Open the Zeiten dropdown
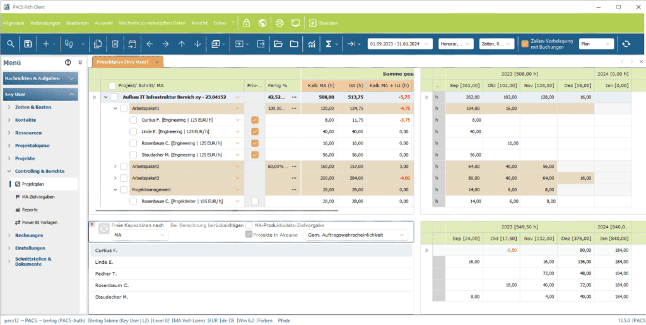Viewport: 646px width, 325px height. (496, 44)
